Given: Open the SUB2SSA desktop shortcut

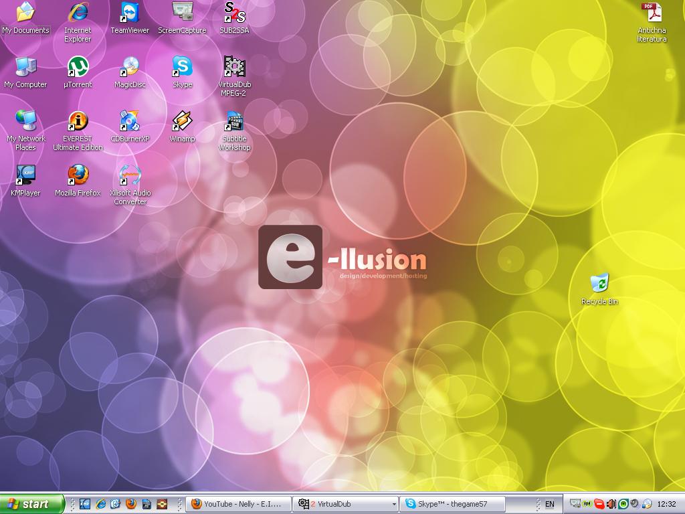Looking at the screenshot, I should pos(234,13).
